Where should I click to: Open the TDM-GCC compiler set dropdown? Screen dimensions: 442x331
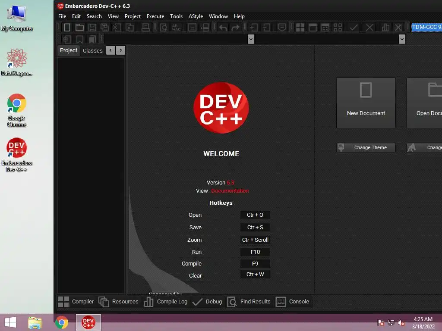coord(426,27)
